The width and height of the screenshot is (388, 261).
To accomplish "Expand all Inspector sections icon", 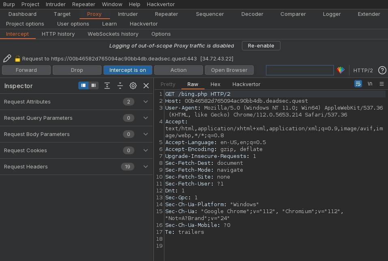I will click(x=107, y=86).
